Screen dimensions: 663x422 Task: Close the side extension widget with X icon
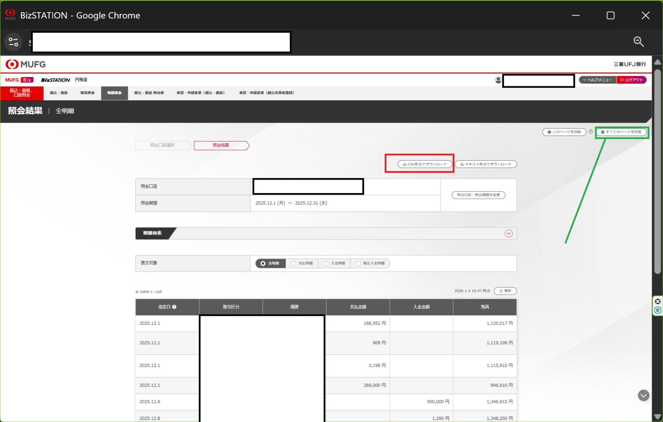(658, 301)
